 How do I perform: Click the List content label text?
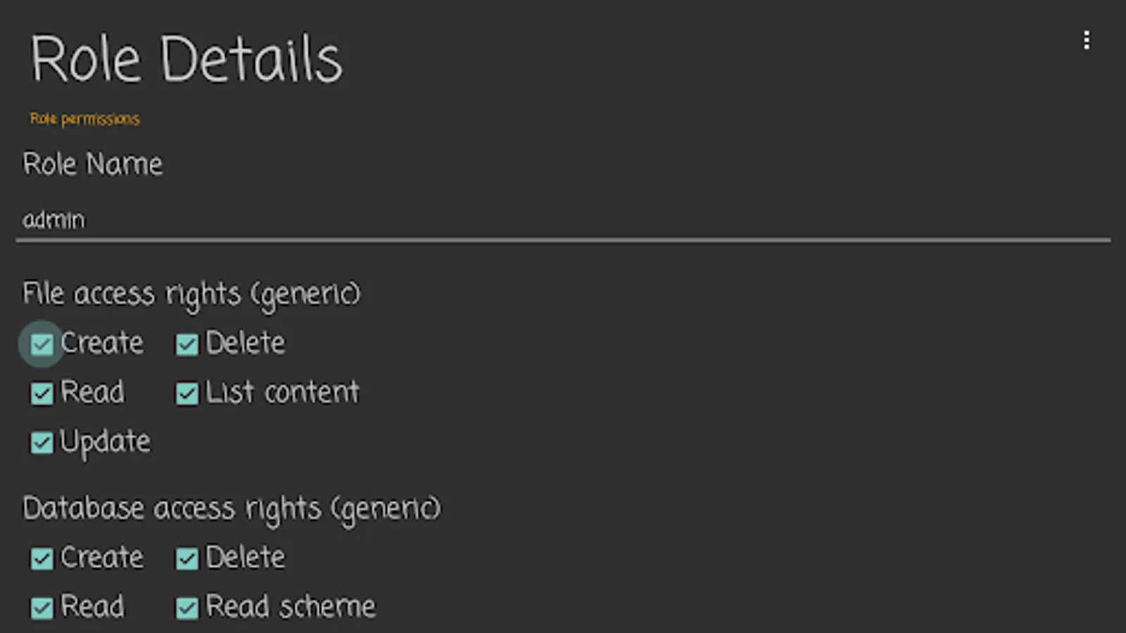tap(282, 392)
